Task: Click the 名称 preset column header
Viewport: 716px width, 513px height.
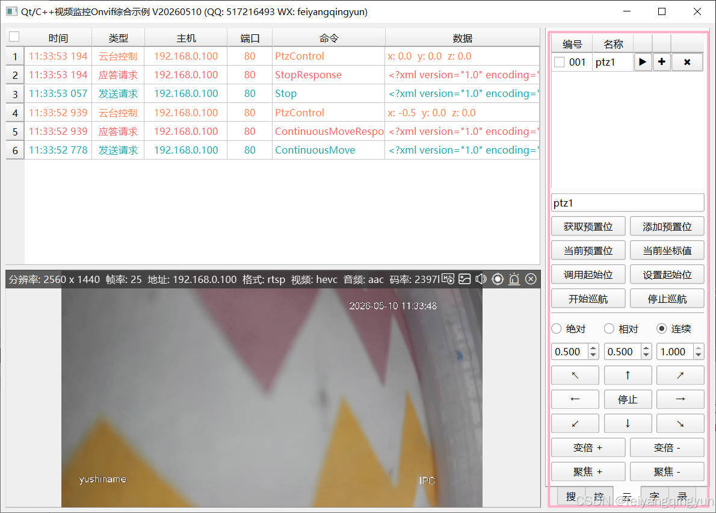Action: coord(613,44)
